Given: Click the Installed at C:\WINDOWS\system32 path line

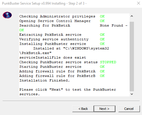Looking at the screenshot, I should 64,51.
